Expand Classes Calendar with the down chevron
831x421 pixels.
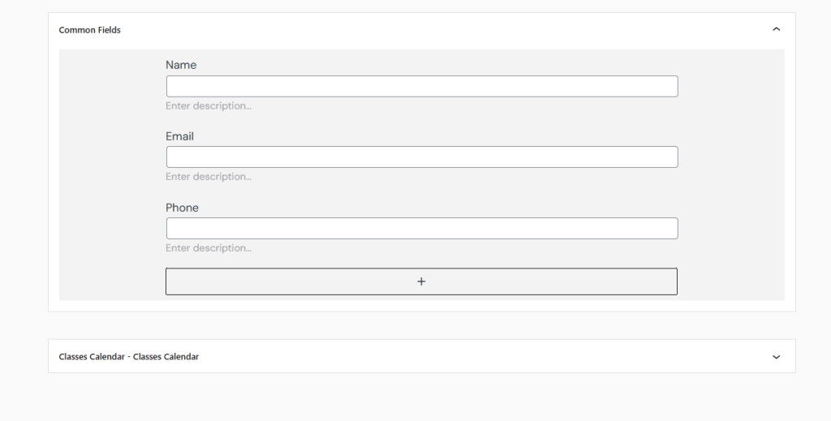tap(776, 357)
